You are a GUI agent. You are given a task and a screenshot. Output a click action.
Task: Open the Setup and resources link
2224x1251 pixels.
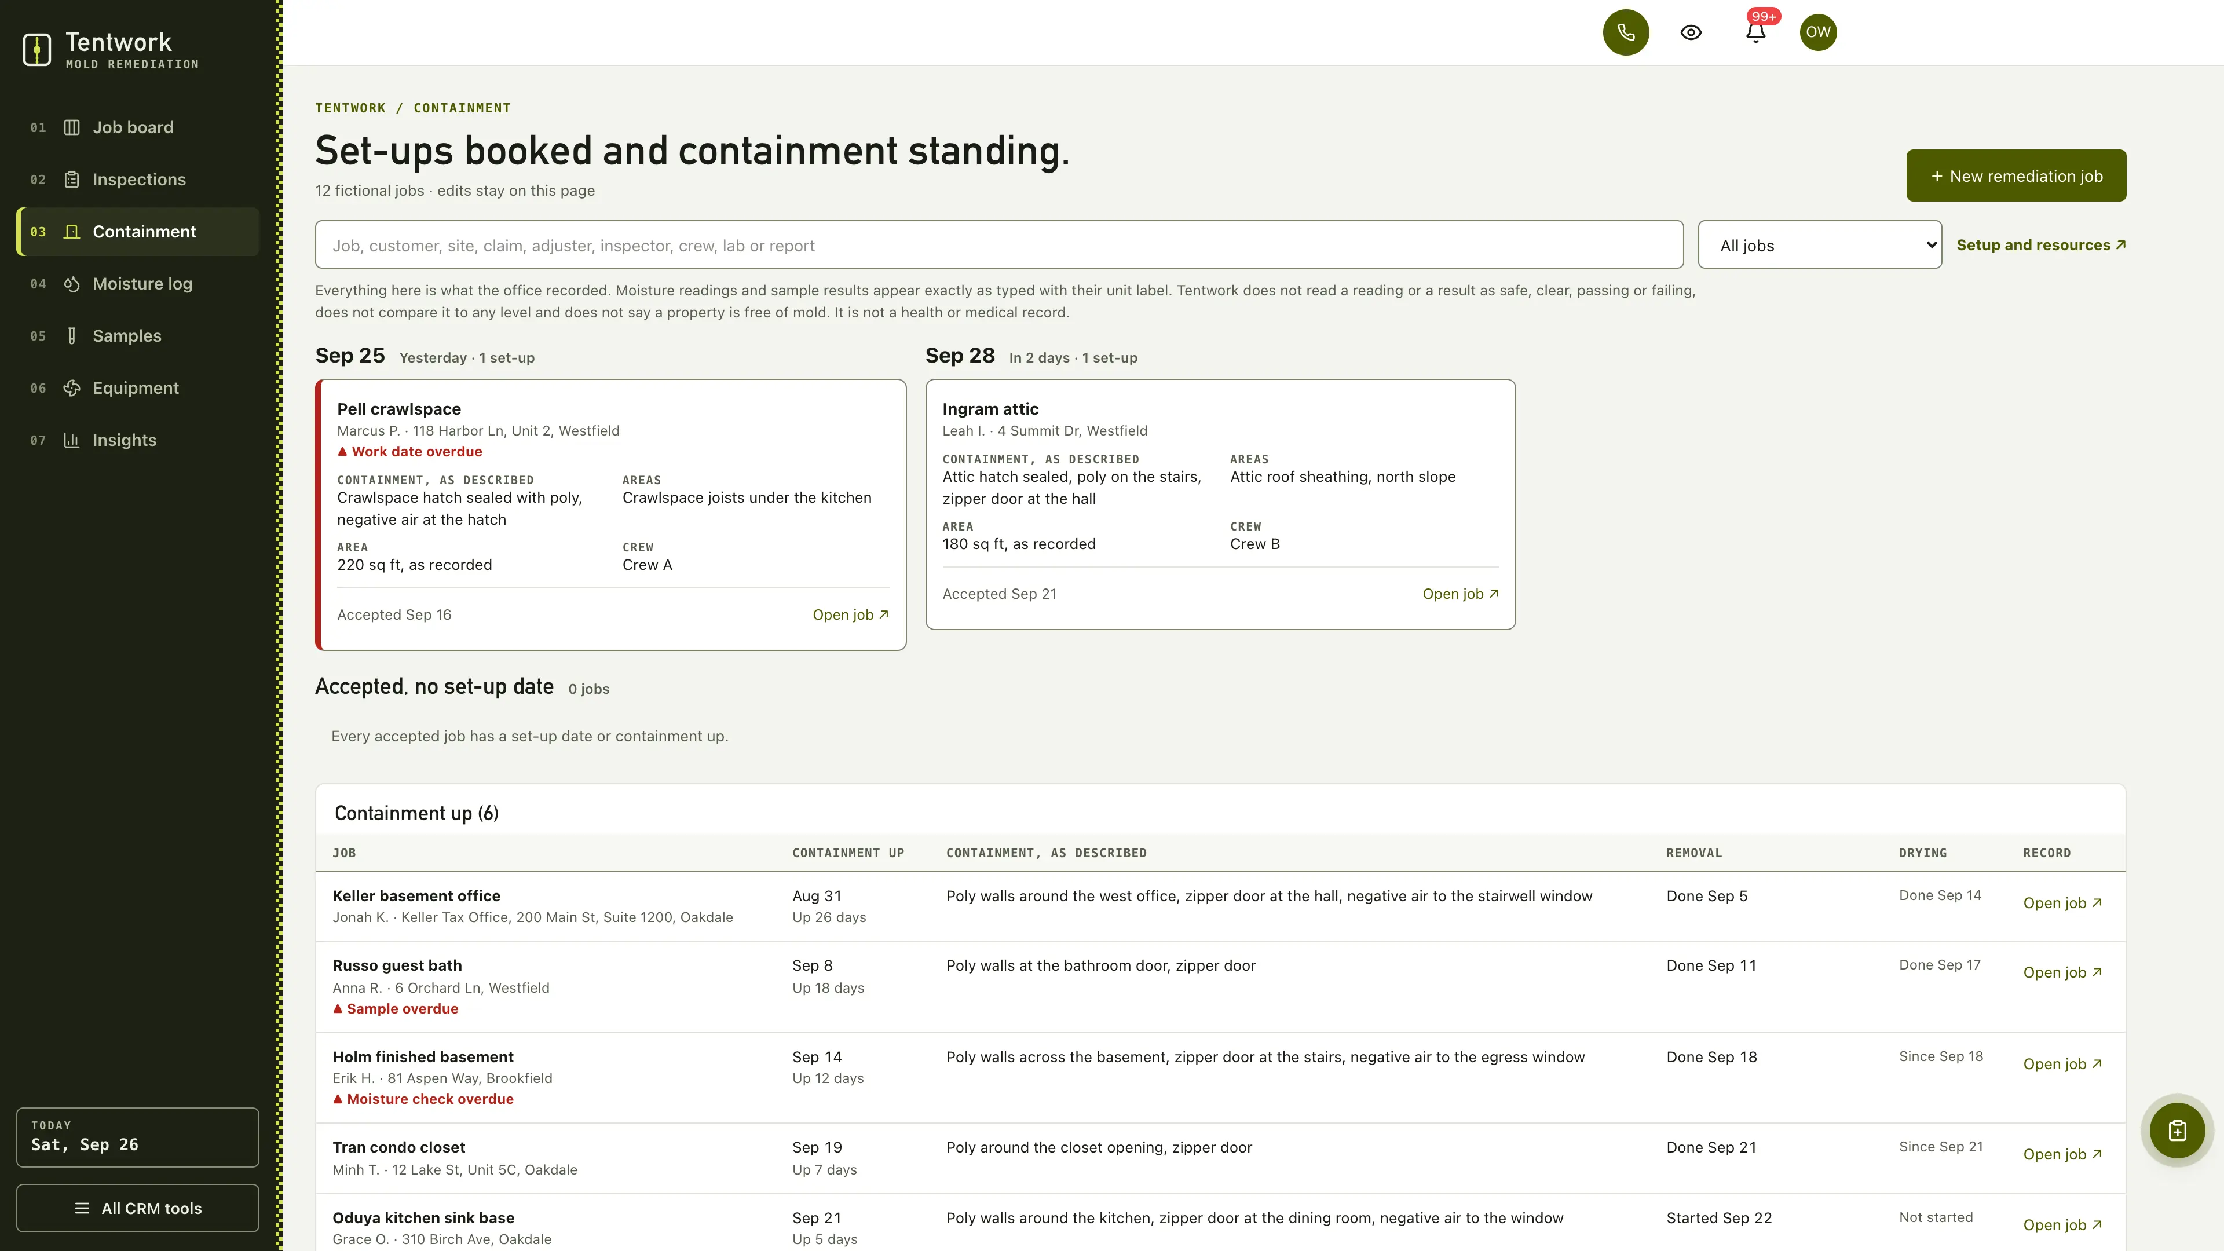2041,245
